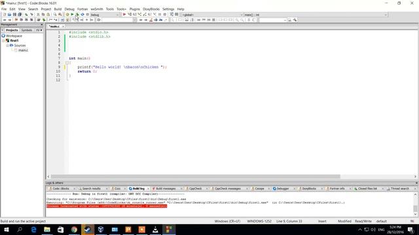Select main.c in the project tree
Screen dimensions: 419x235
click(x=23, y=50)
